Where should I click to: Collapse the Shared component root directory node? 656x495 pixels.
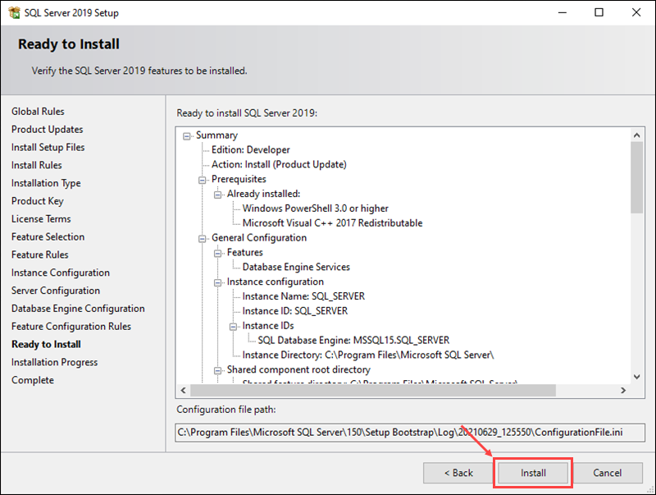tap(217, 370)
